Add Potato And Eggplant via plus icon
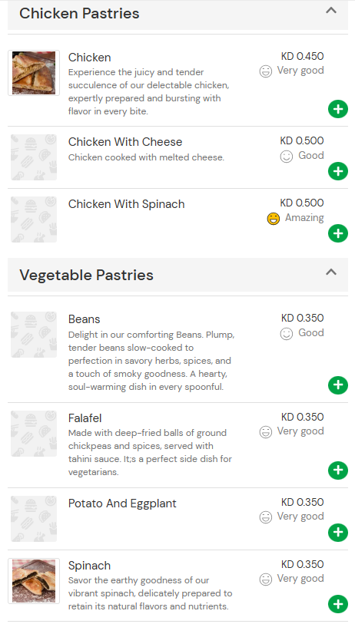The height and width of the screenshot is (624, 355). coord(338,532)
